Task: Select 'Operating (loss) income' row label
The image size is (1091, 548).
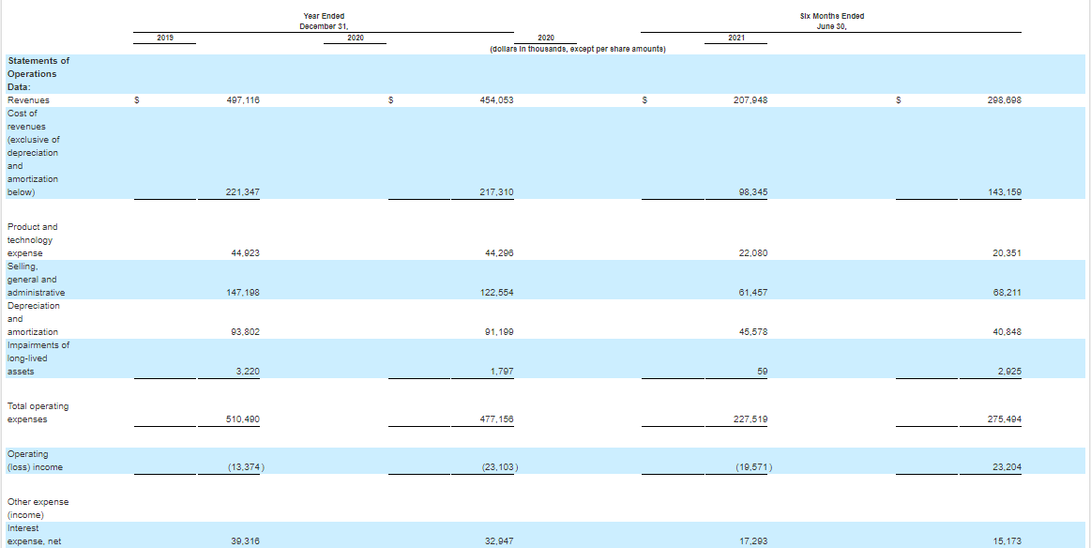Action: 35,461
